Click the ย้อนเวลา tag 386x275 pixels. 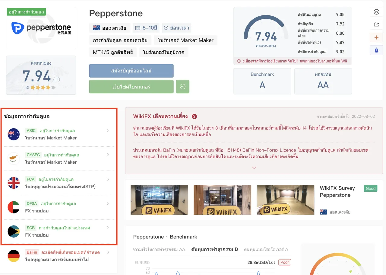click(x=176, y=28)
